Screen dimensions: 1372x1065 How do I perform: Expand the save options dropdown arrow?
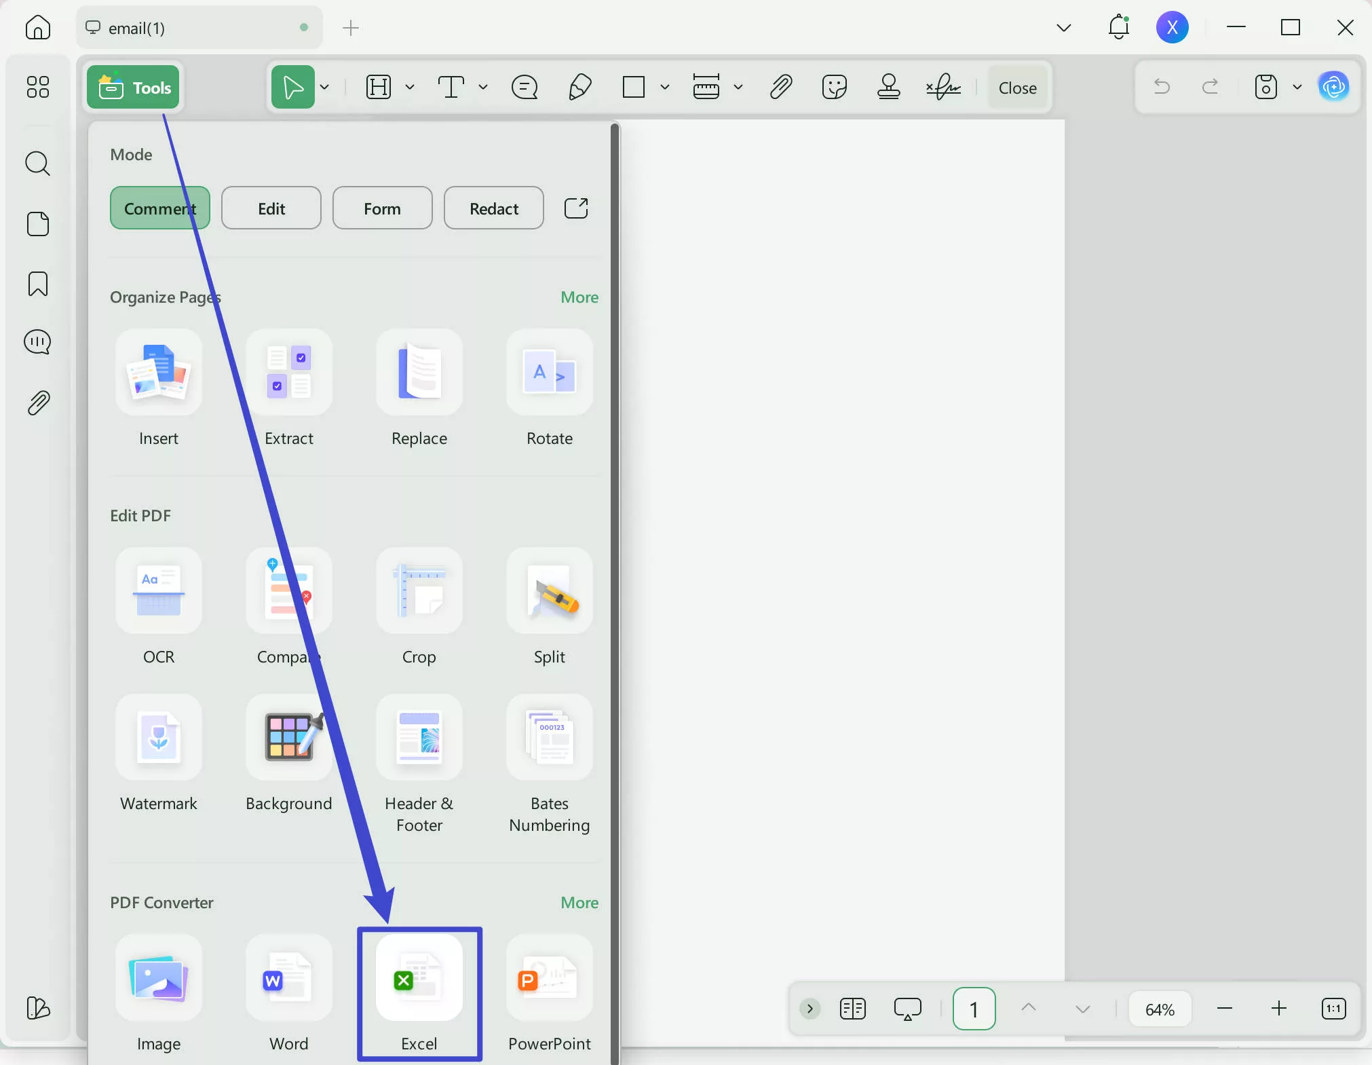point(1297,88)
